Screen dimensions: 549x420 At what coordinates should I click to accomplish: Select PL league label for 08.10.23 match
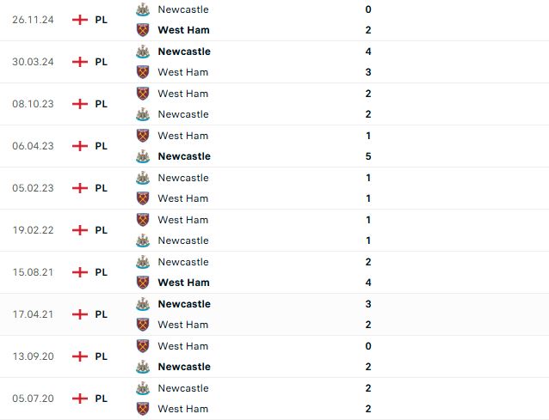tap(102, 104)
